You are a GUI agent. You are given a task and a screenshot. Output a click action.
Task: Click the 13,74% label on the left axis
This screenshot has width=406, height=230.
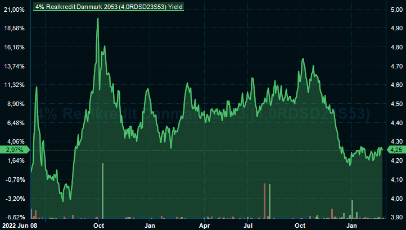(x=15, y=66)
